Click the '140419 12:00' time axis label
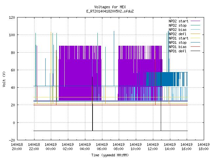This screenshot has width=210, height=158. click(x=153, y=147)
